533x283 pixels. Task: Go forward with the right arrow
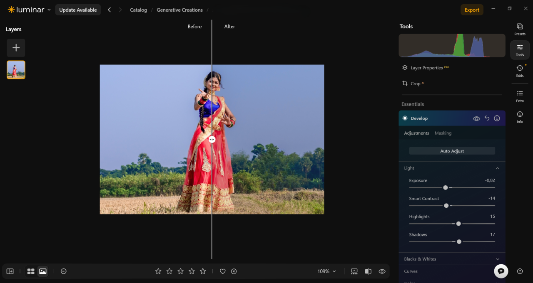click(120, 10)
